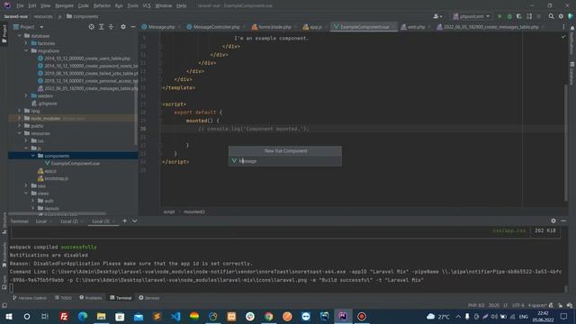576x324 pixels.
Task: Open the Problems tool window
Action: 91,298
